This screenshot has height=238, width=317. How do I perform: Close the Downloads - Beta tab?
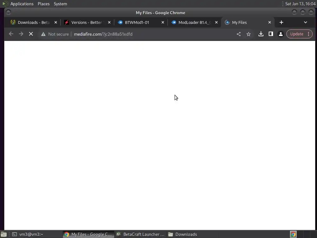pos(56,22)
